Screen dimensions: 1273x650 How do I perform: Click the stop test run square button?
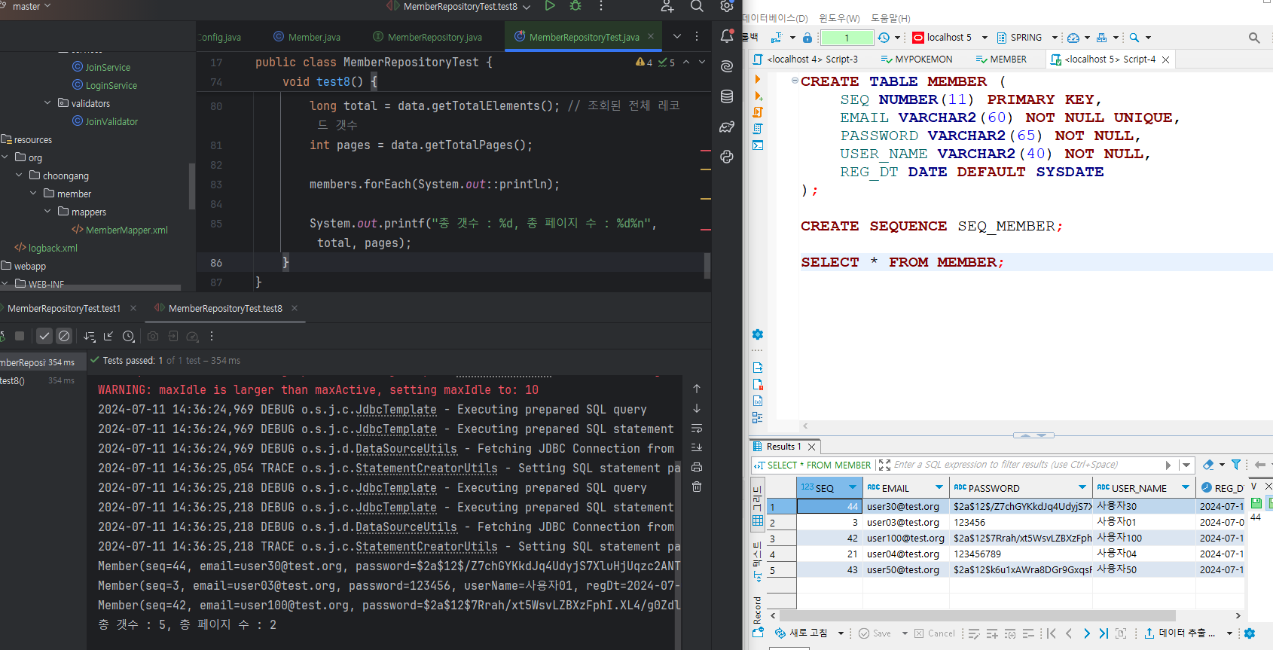tap(20, 336)
